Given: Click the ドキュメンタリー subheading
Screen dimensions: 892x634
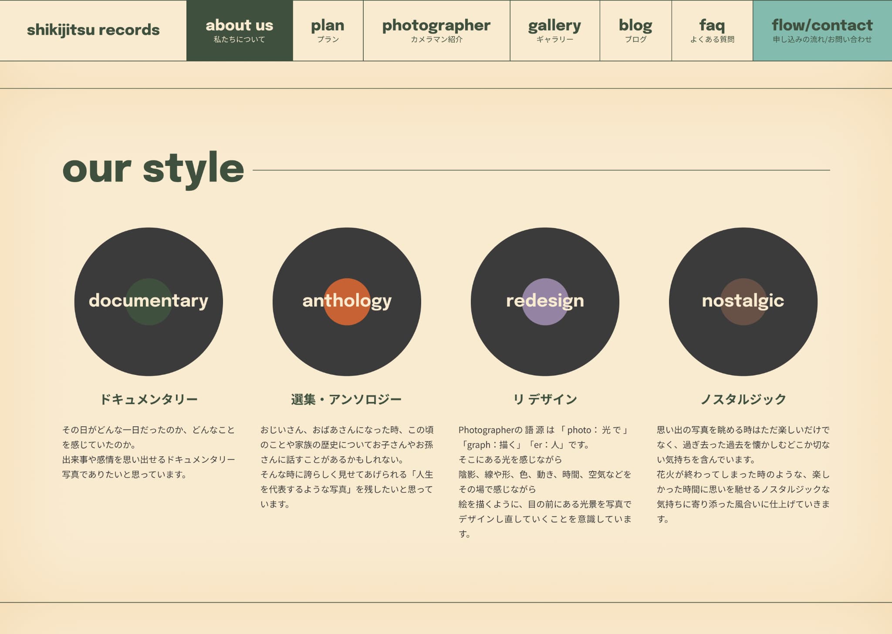Looking at the screenshot, I should (149, 399).
